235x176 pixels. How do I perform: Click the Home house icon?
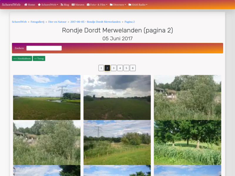coord(26,5)
